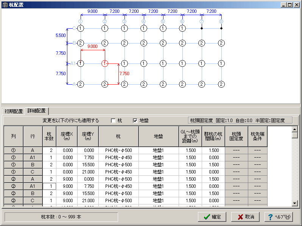Click 座標X 9.000 in ② B row
The image size is (302, 226).
pos(67,193)
